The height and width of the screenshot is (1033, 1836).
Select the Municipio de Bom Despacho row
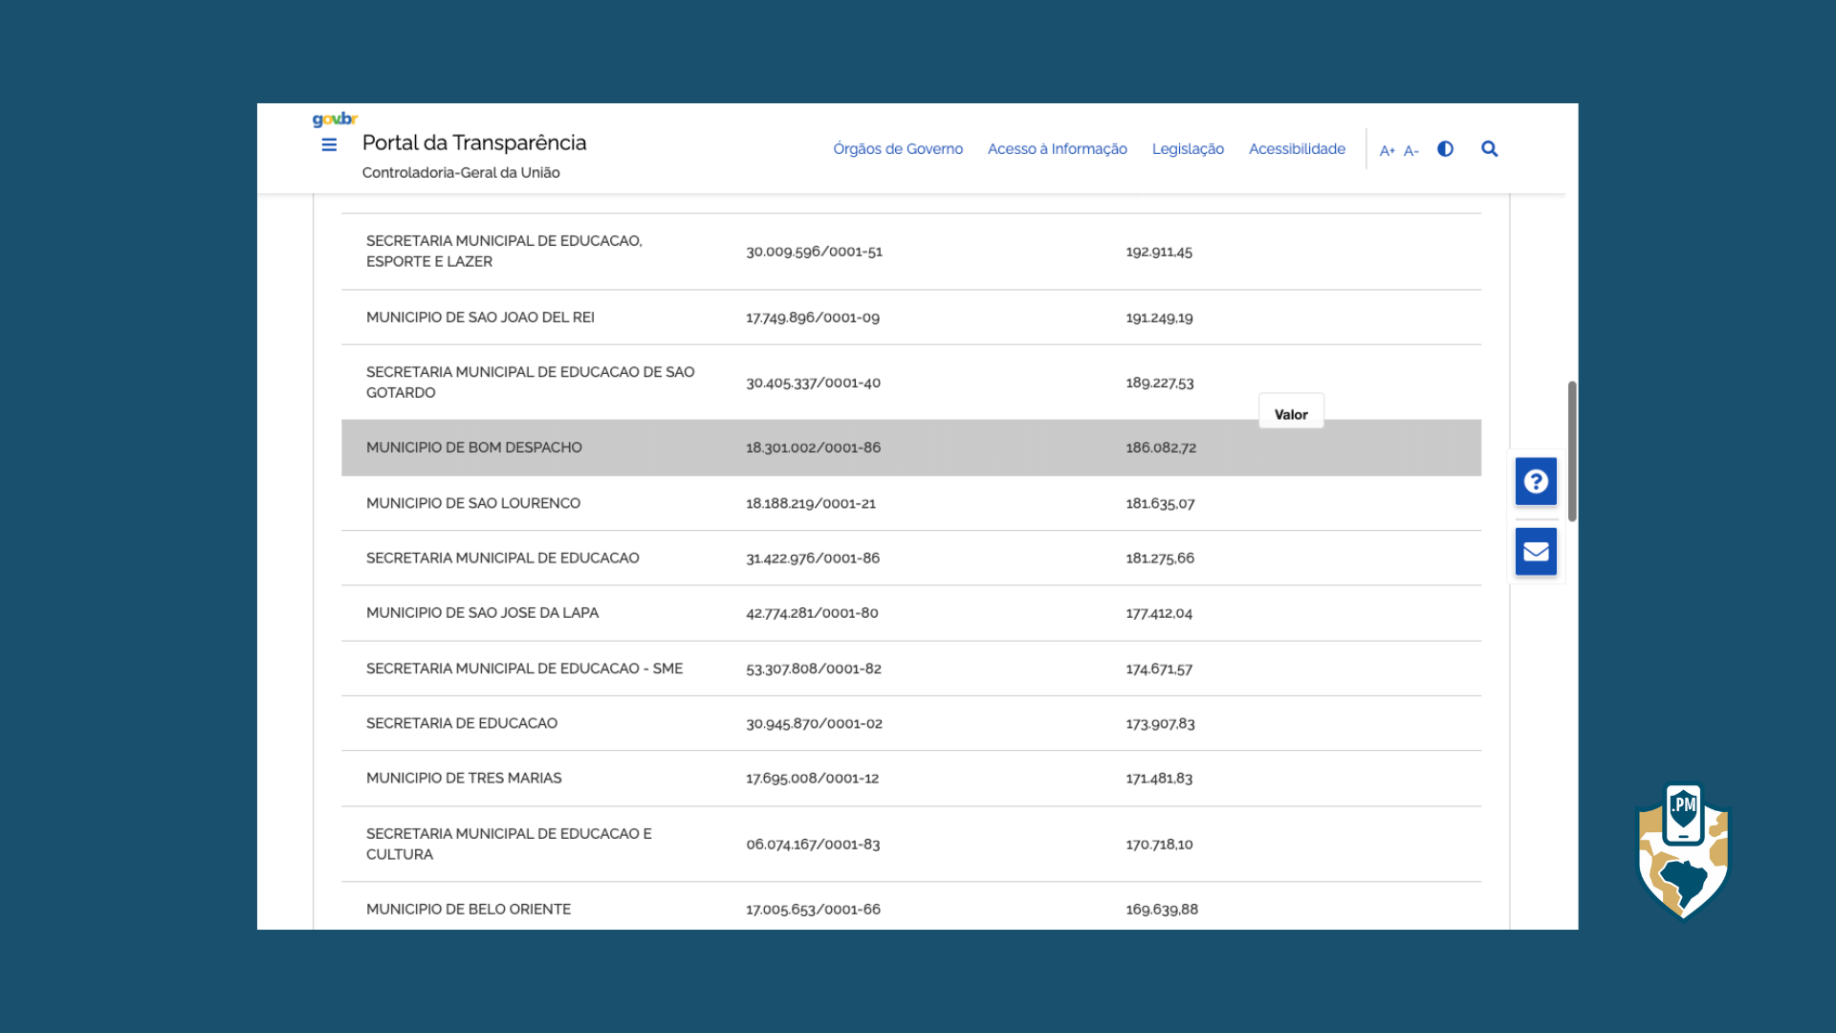click(473, 448)
